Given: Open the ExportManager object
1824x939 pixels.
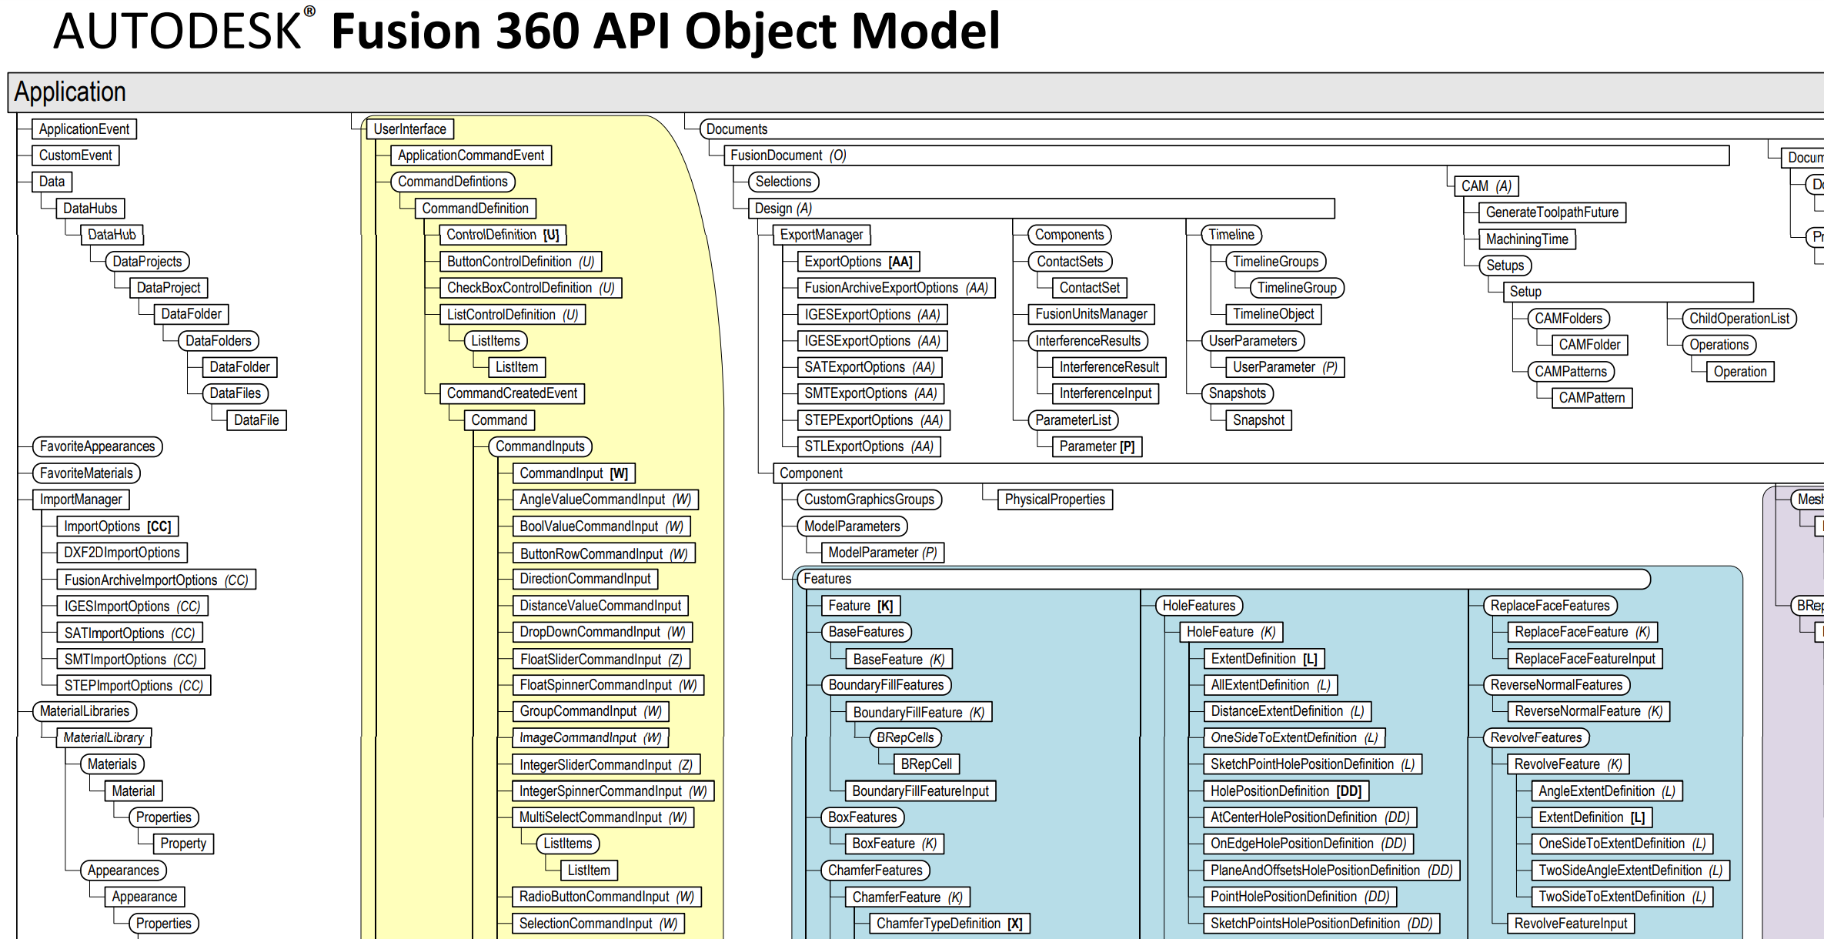Looking at the screenshot, I should coord(821,235).
